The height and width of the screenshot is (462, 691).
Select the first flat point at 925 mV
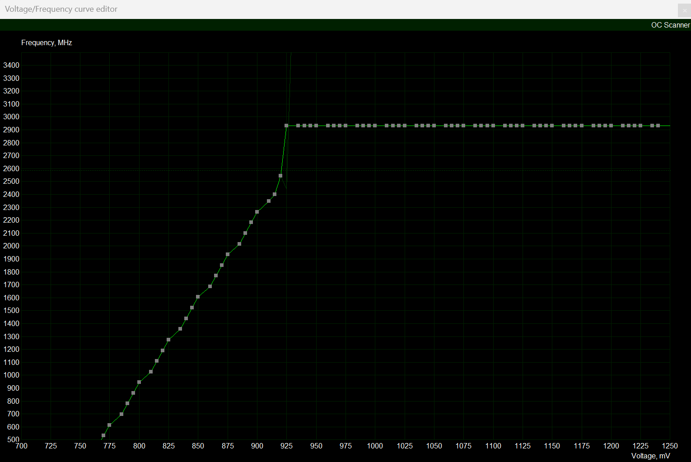[286, 126]
